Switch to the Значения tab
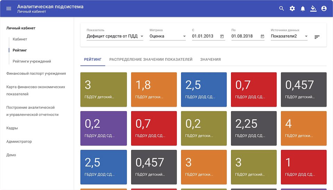The width and height of the screenshot is (333, 190). tap(210, 60)
